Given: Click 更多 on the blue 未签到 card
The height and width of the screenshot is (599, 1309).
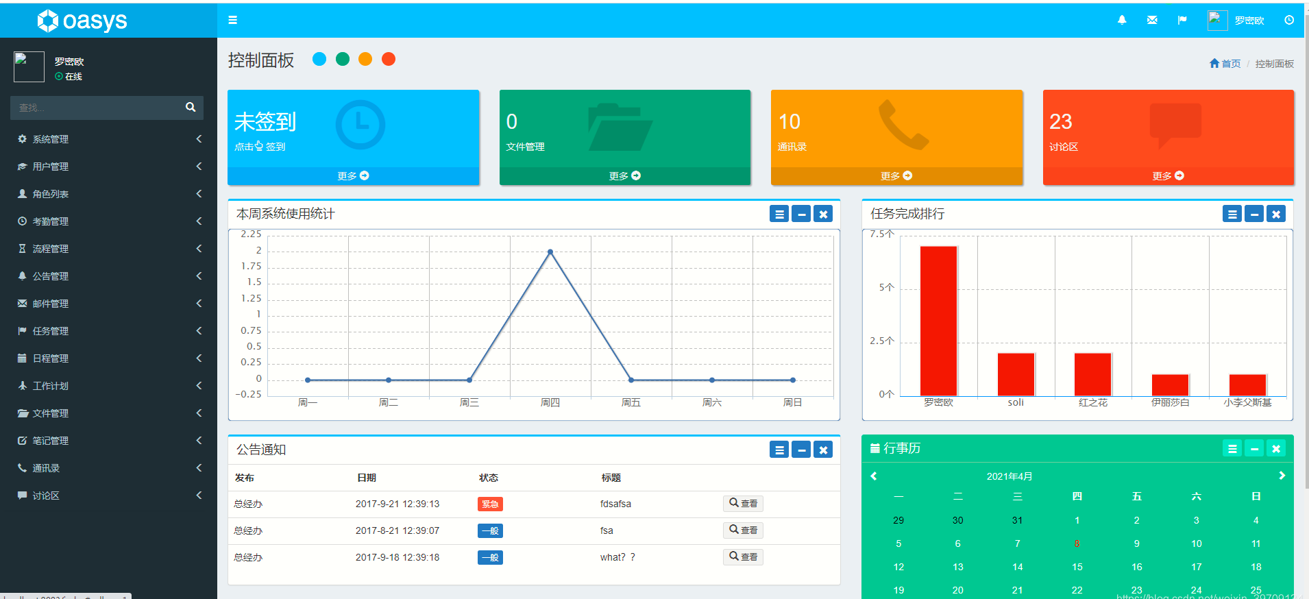Looking at the screenshot, I should point(353,176).
